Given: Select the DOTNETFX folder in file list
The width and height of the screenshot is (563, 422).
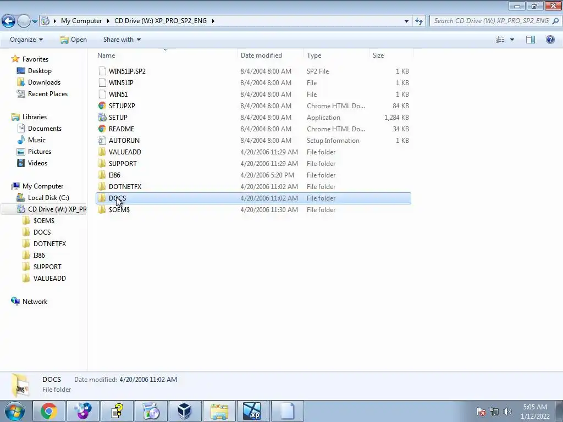Looking at the screenshot, I should tap(253, 187).
